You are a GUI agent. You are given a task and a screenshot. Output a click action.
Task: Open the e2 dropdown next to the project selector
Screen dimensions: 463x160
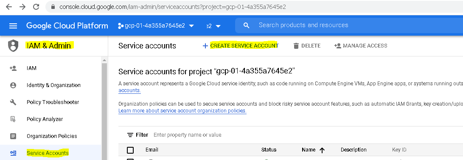213,26
